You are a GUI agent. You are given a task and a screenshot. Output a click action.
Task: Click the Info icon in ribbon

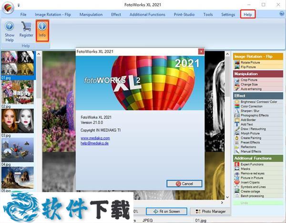(42, 29)
